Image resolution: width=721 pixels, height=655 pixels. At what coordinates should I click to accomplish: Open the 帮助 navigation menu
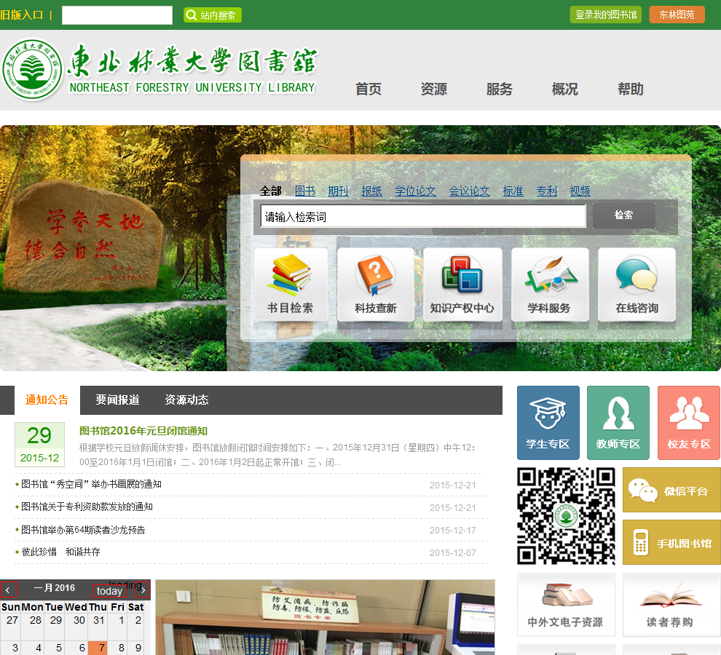[631, 90]
